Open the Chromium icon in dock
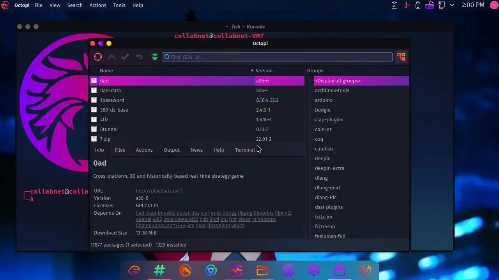 (x=211, y=270)
